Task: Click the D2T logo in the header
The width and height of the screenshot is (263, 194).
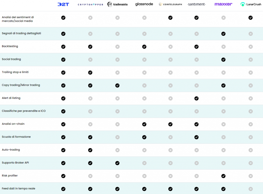Action: (63, 4)
